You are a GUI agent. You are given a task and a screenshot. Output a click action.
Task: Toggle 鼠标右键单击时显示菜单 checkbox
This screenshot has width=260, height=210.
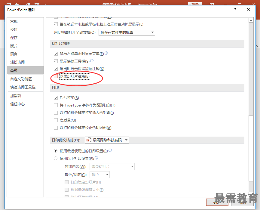(x=56, y=54)
